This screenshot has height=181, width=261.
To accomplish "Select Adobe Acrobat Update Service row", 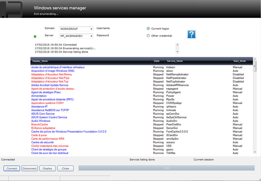I will coord(50,85).
